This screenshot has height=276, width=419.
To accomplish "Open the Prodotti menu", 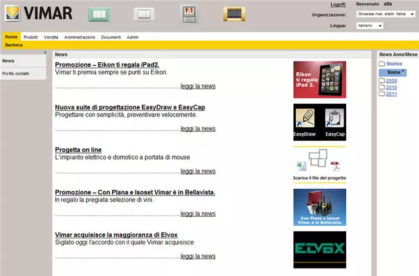I will 31,37.
